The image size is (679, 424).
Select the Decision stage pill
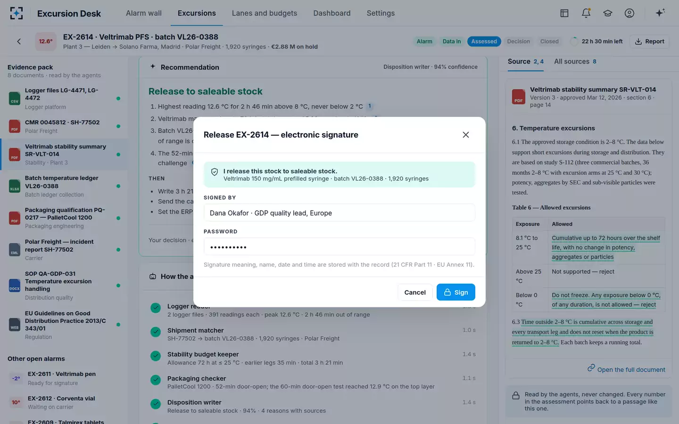[x=519, y=41]
